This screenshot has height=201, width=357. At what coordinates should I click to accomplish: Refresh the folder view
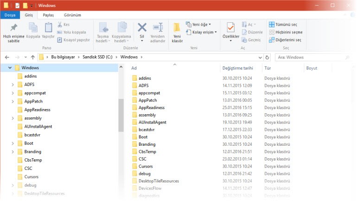tap(267, 58)
